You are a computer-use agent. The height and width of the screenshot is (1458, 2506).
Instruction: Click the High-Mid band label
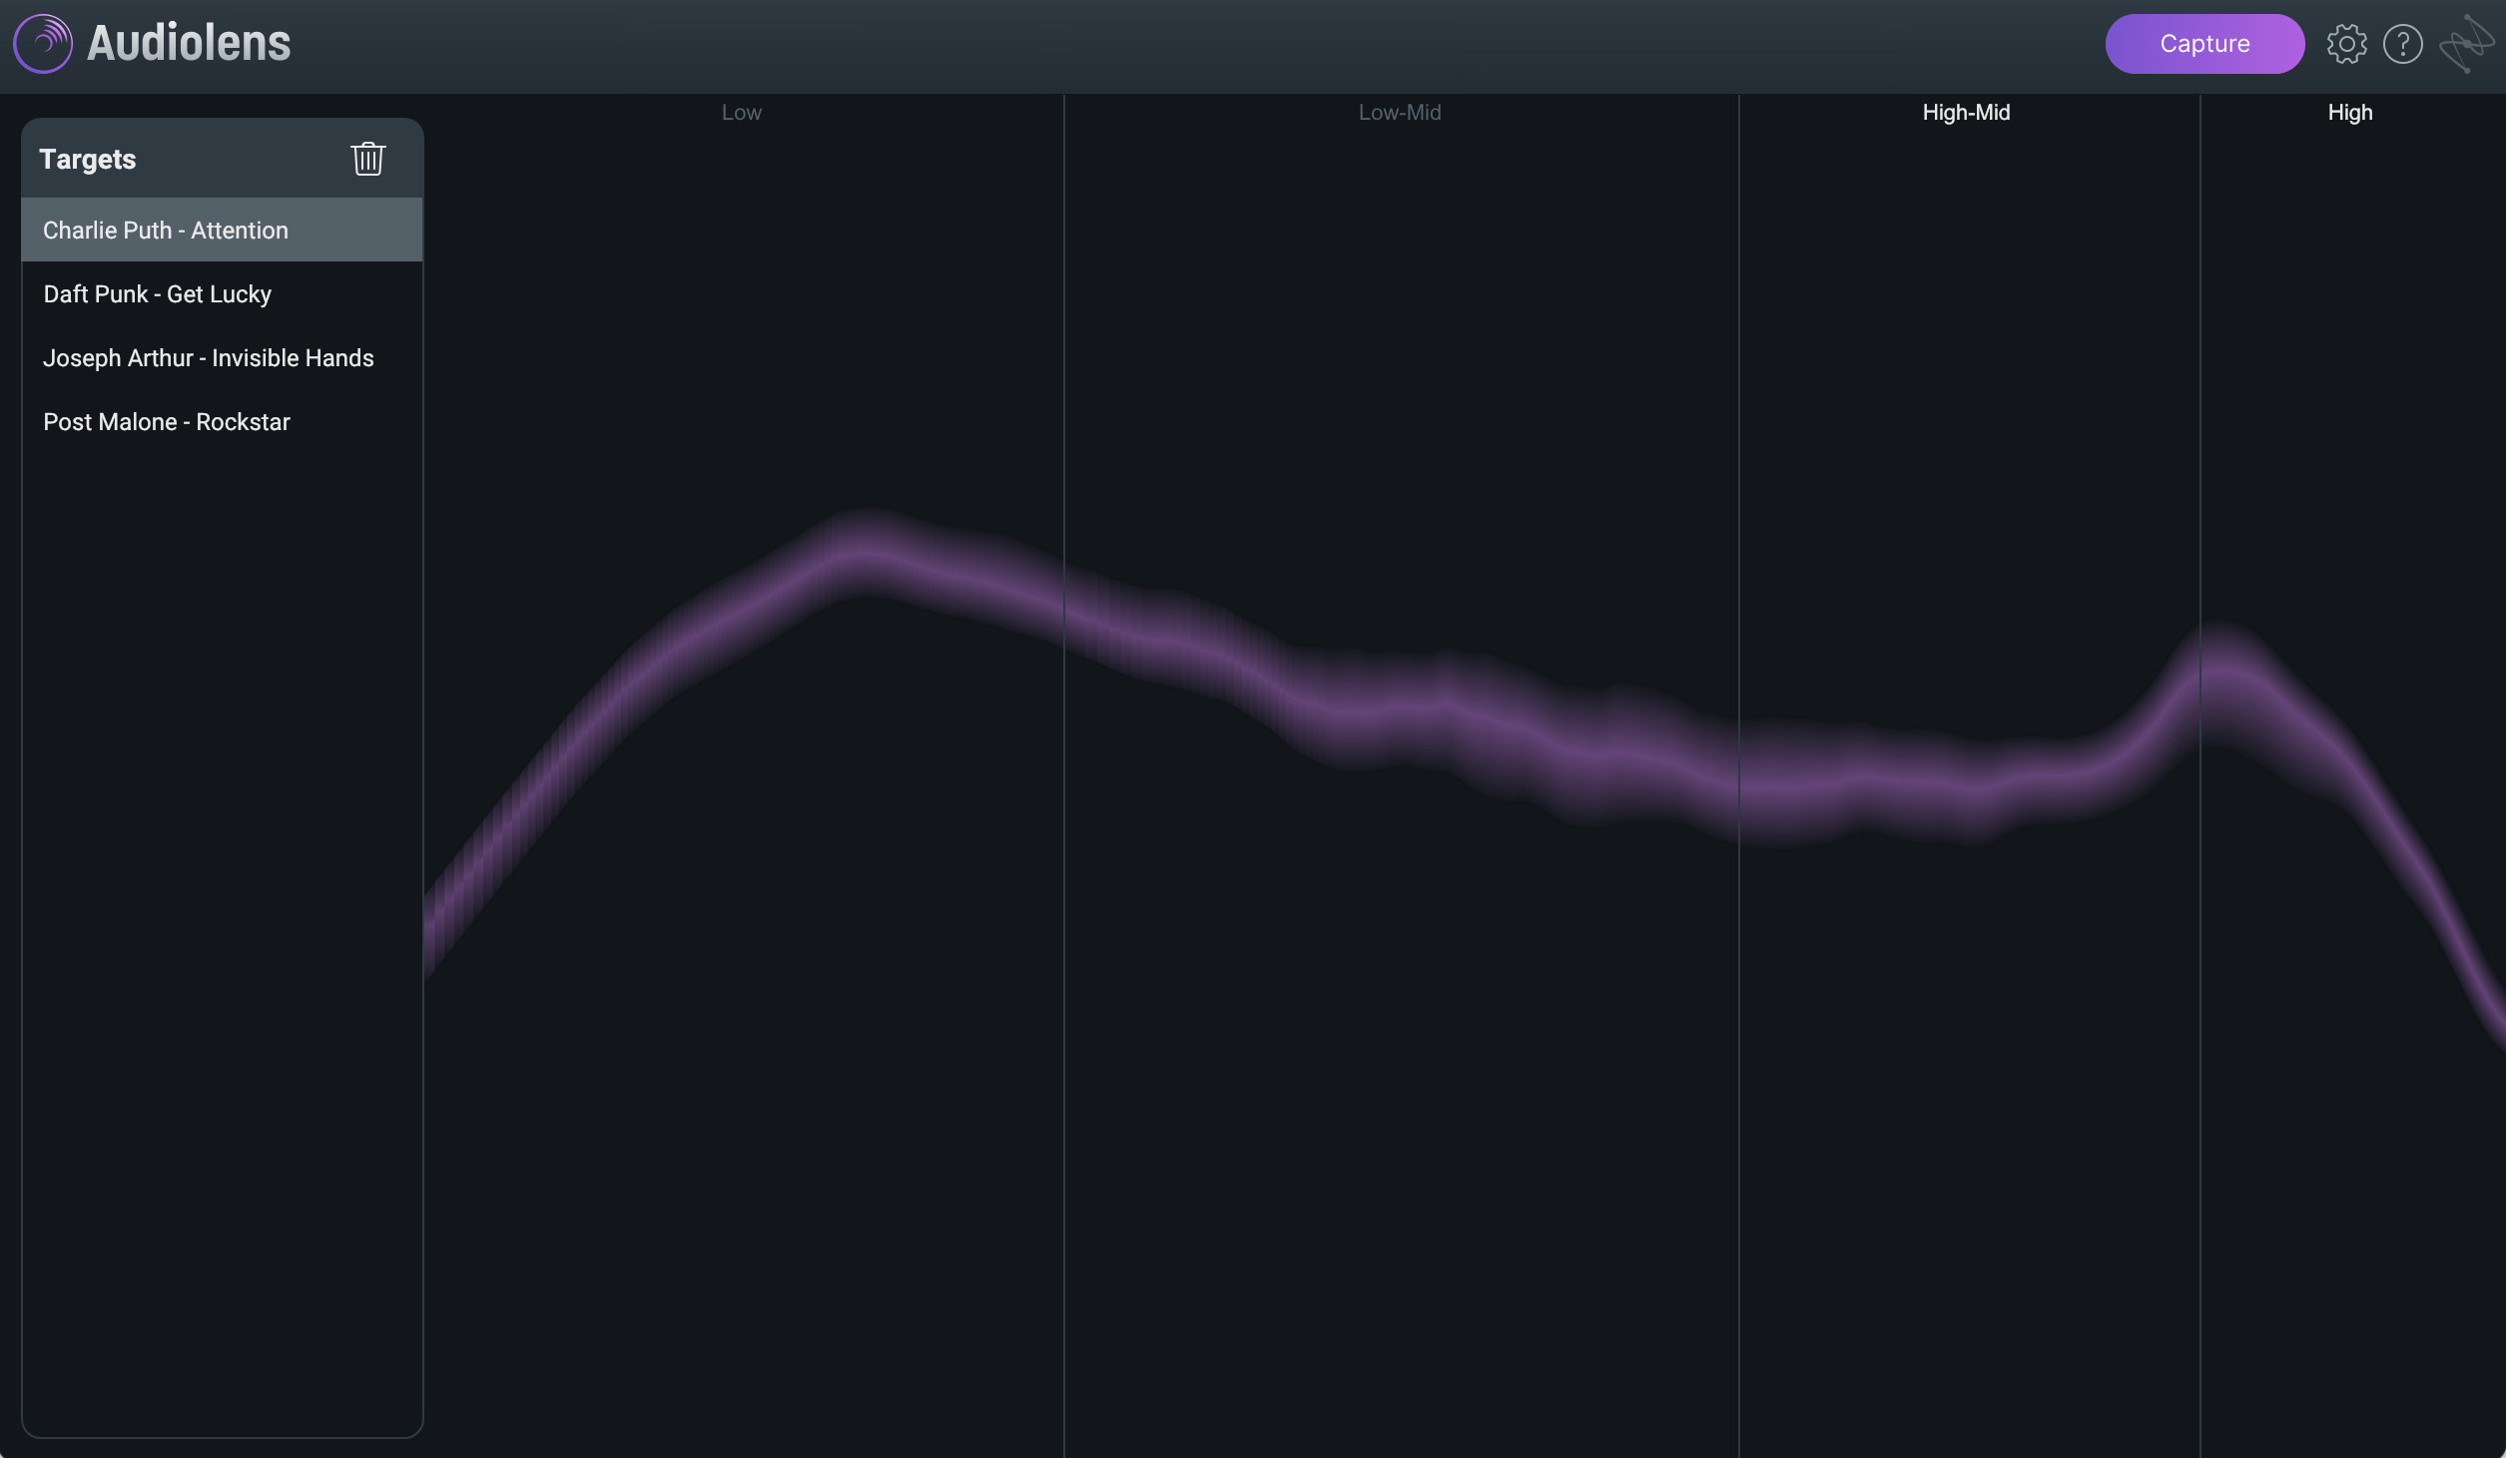point(1966,113)
